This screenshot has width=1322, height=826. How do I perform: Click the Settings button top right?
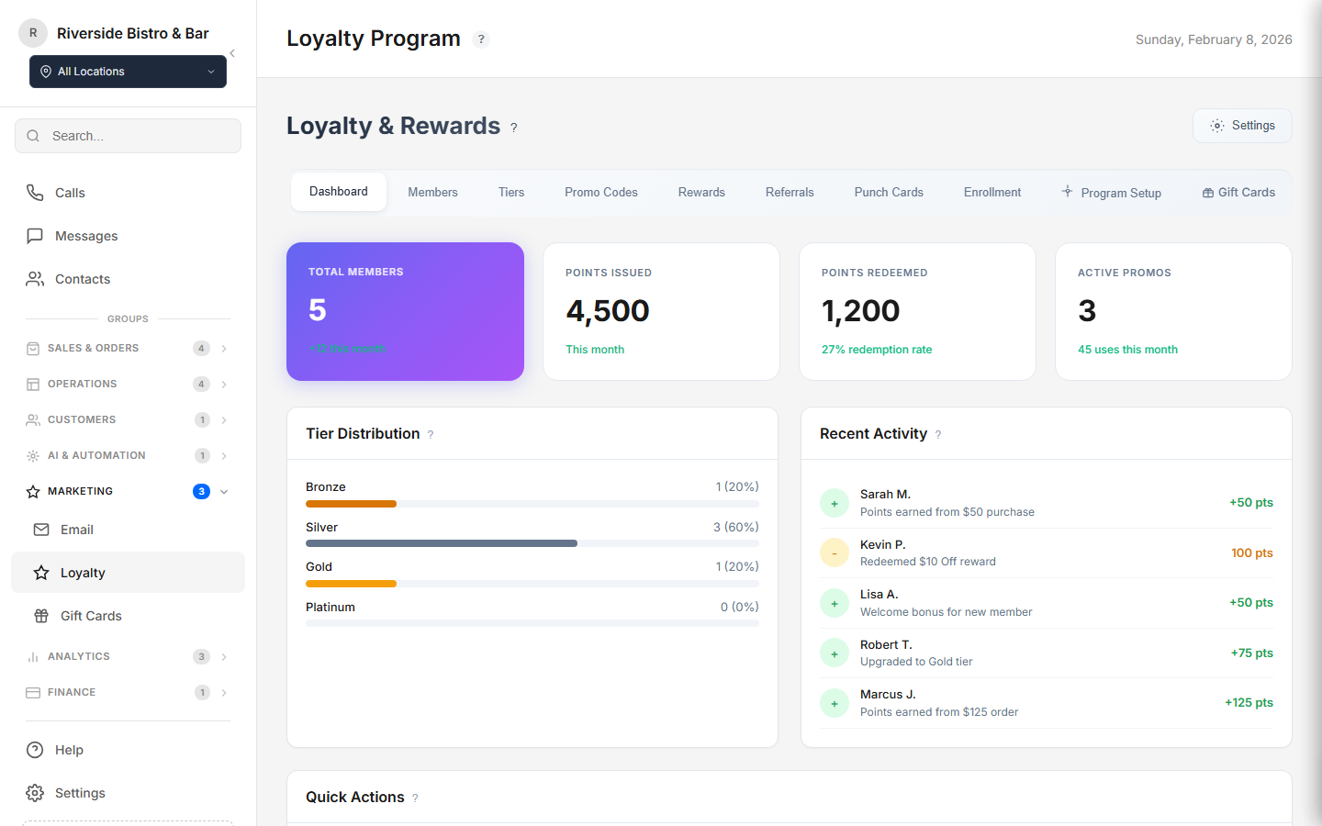1242,125
